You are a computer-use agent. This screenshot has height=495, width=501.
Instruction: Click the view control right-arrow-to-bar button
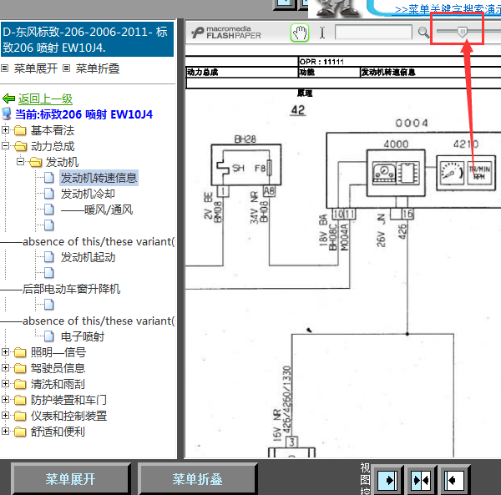pos(388,480)
